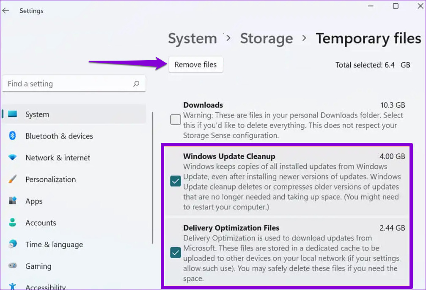Open Gaming settings section

coord(38,266)
